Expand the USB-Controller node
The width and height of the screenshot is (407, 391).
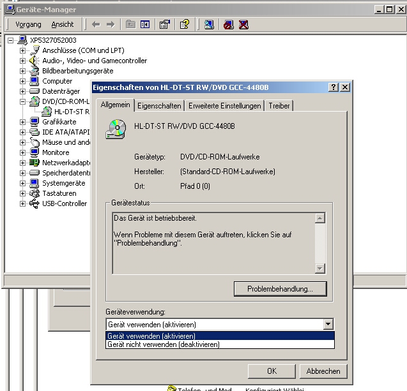22,203
